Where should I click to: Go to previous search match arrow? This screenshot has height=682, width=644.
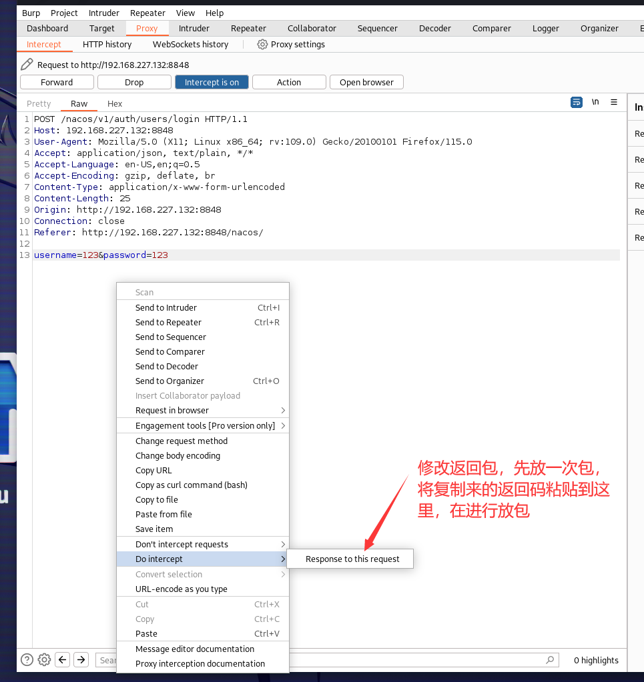[x=62, y=660]
